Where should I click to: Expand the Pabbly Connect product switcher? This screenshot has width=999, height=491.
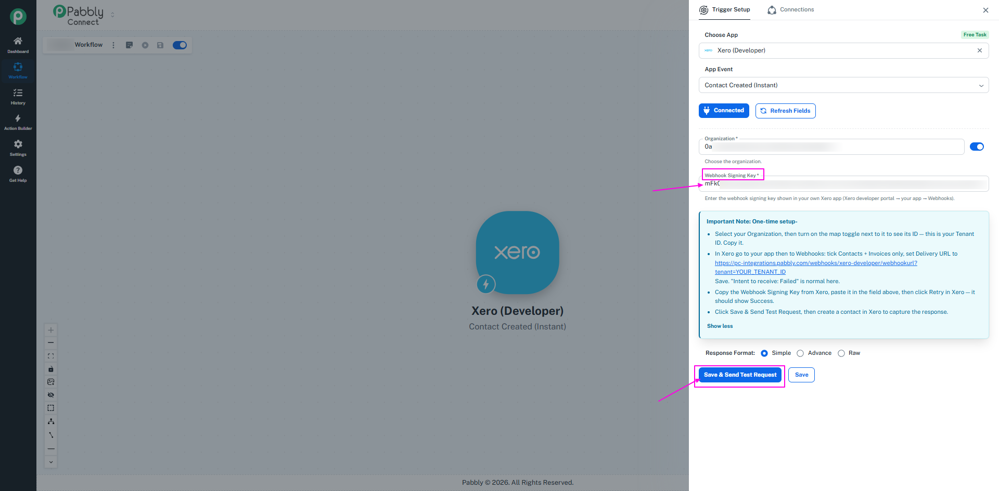click(113, 15)
